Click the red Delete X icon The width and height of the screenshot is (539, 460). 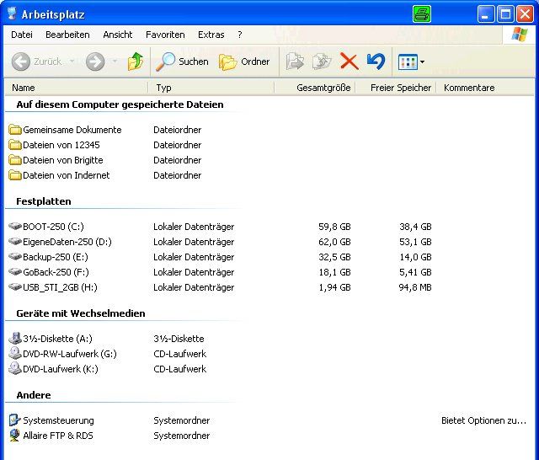click(x=349, y=62)
